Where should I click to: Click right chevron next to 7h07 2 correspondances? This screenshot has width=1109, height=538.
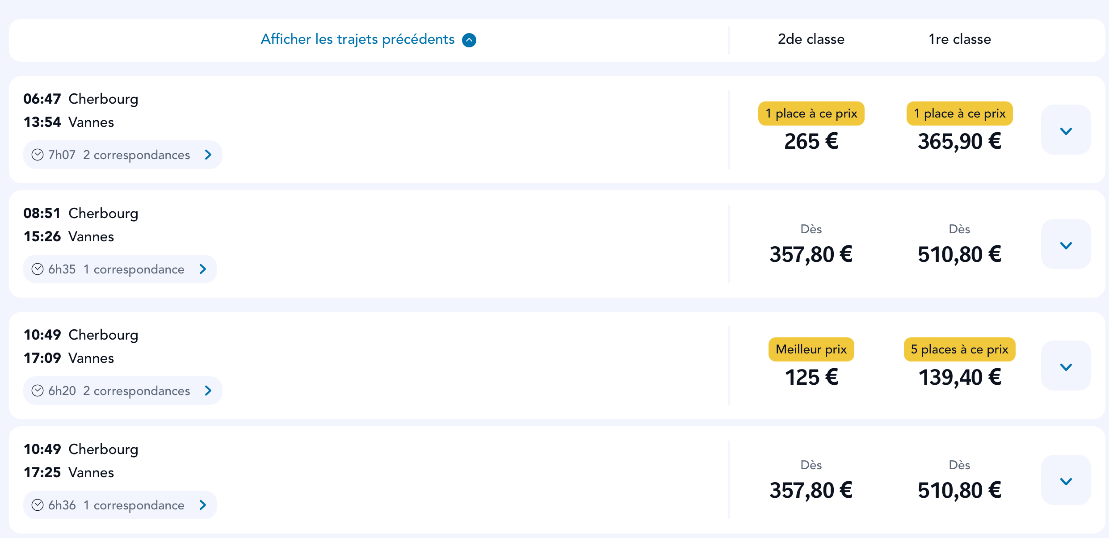(x=208, y=155)
